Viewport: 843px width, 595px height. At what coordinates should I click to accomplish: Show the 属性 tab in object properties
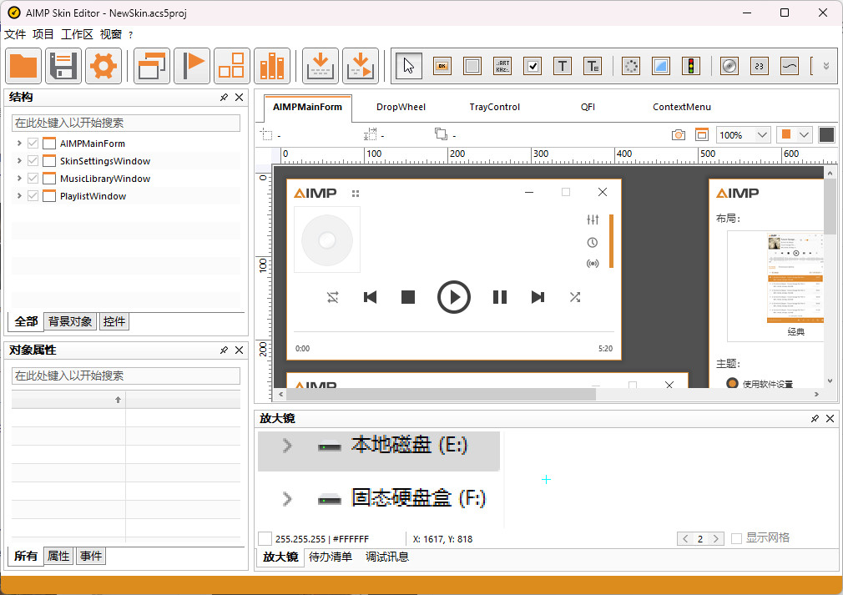click(x=58, y=556)
